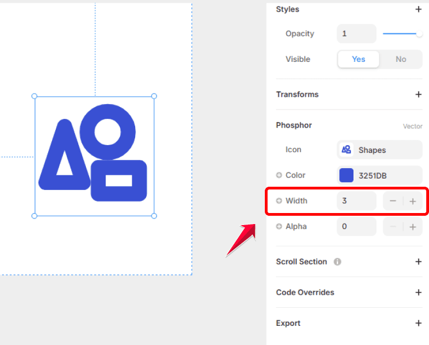Increase Alpha with plus stepper

pyautogui.click(x=413, y=227)
